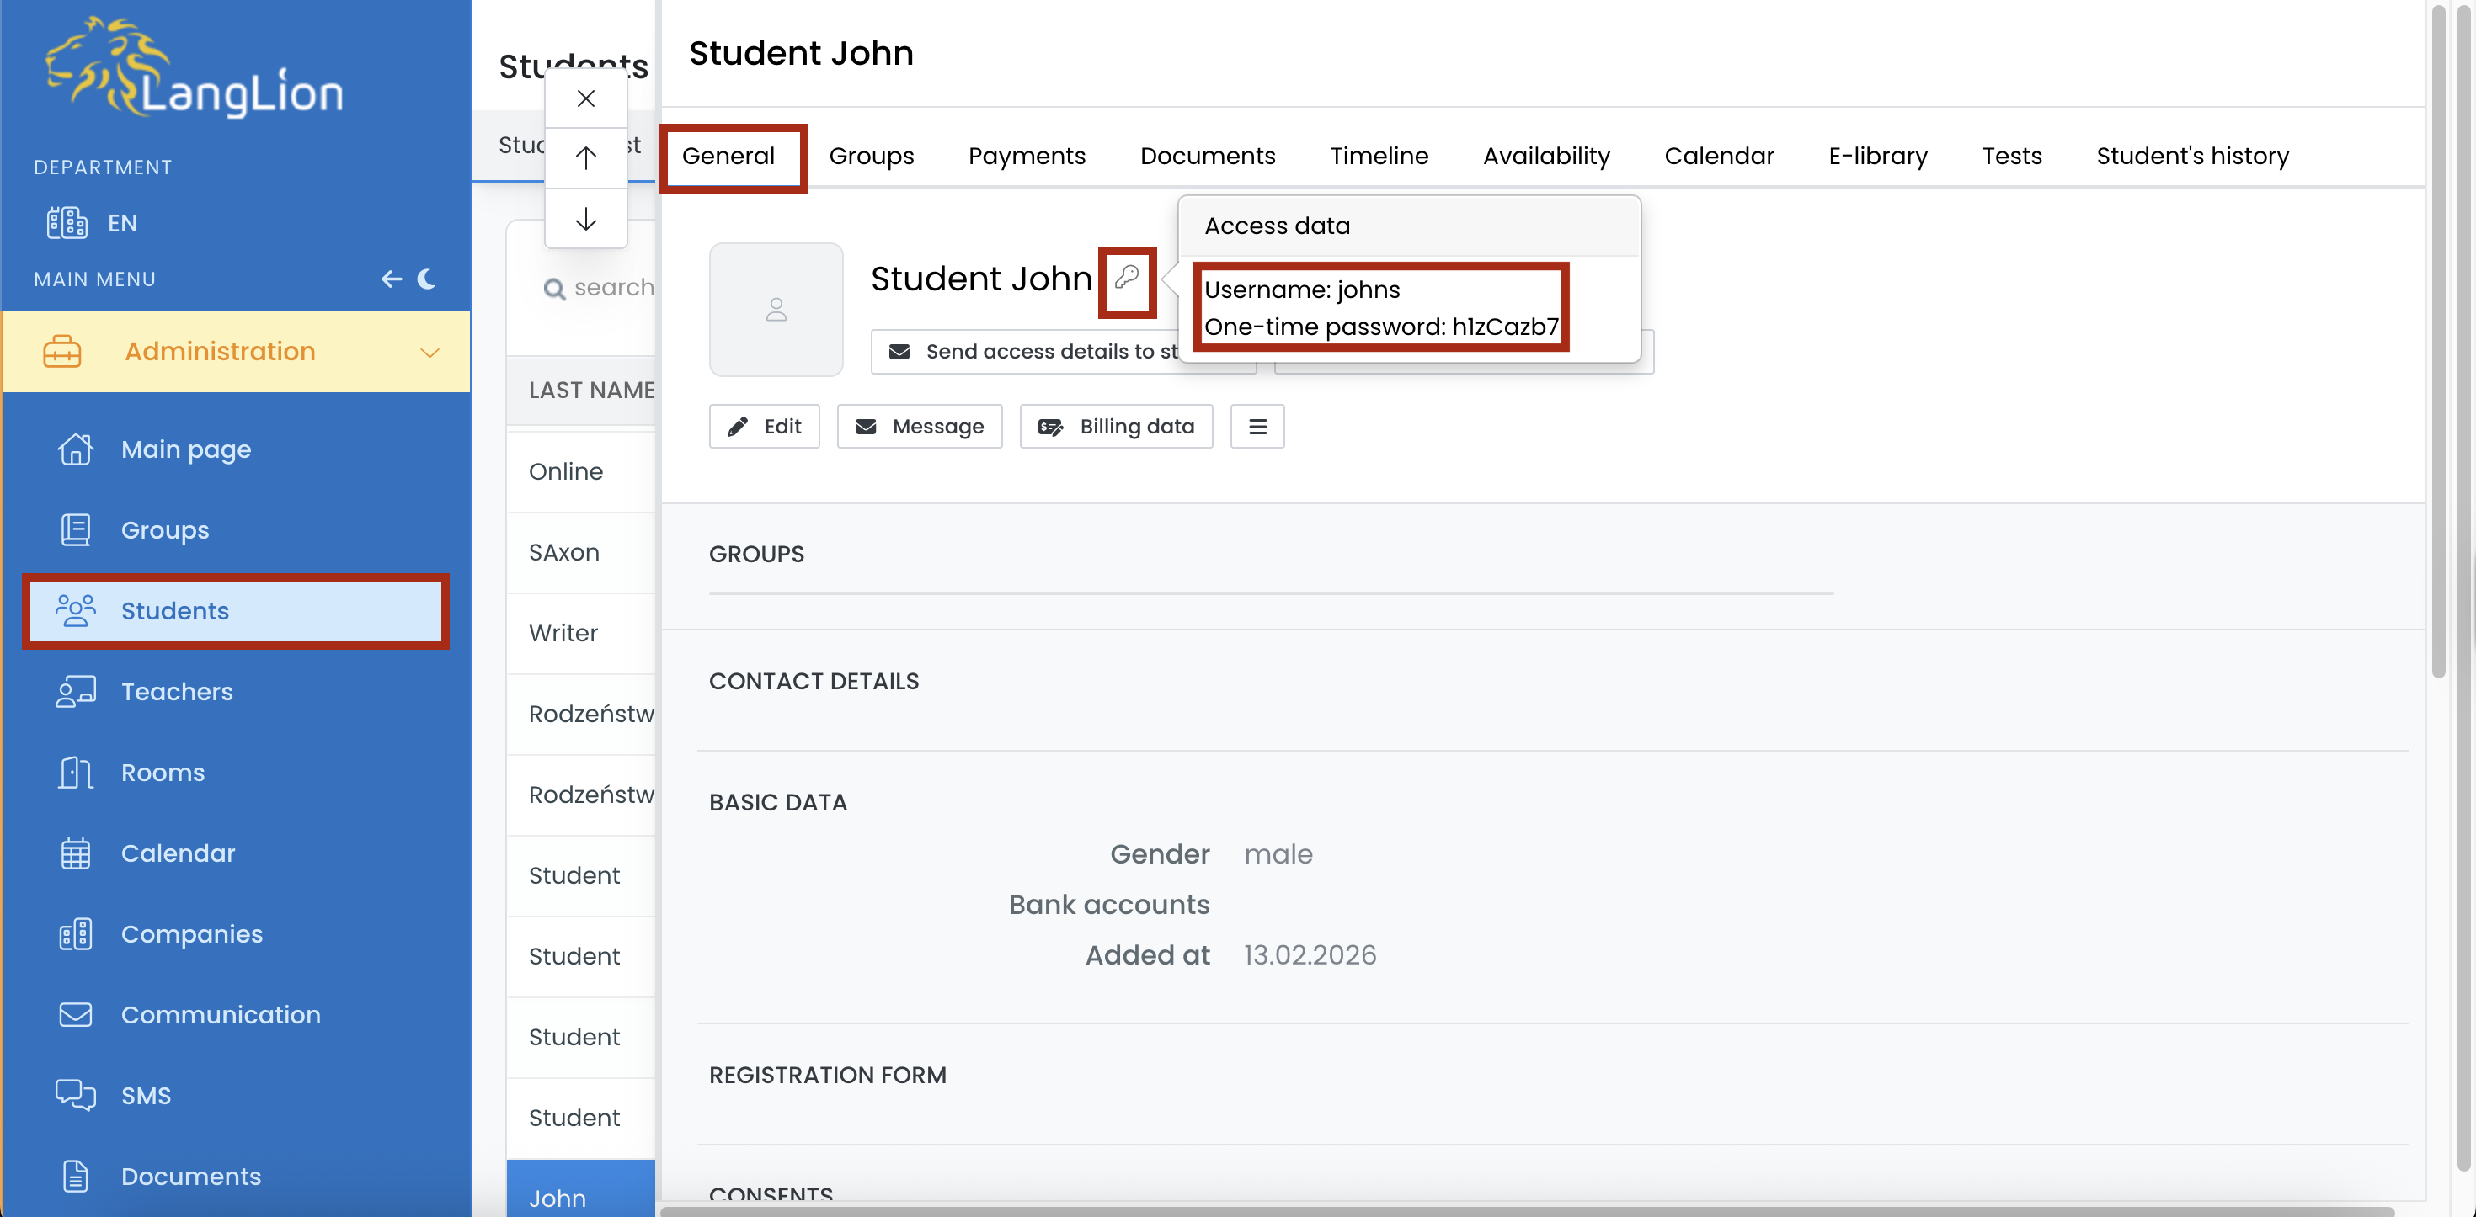Click student avatar placeholder thumbnail
Image resolution: width=2476 pixels, height=1217 pixels.
tap(776, 309)
